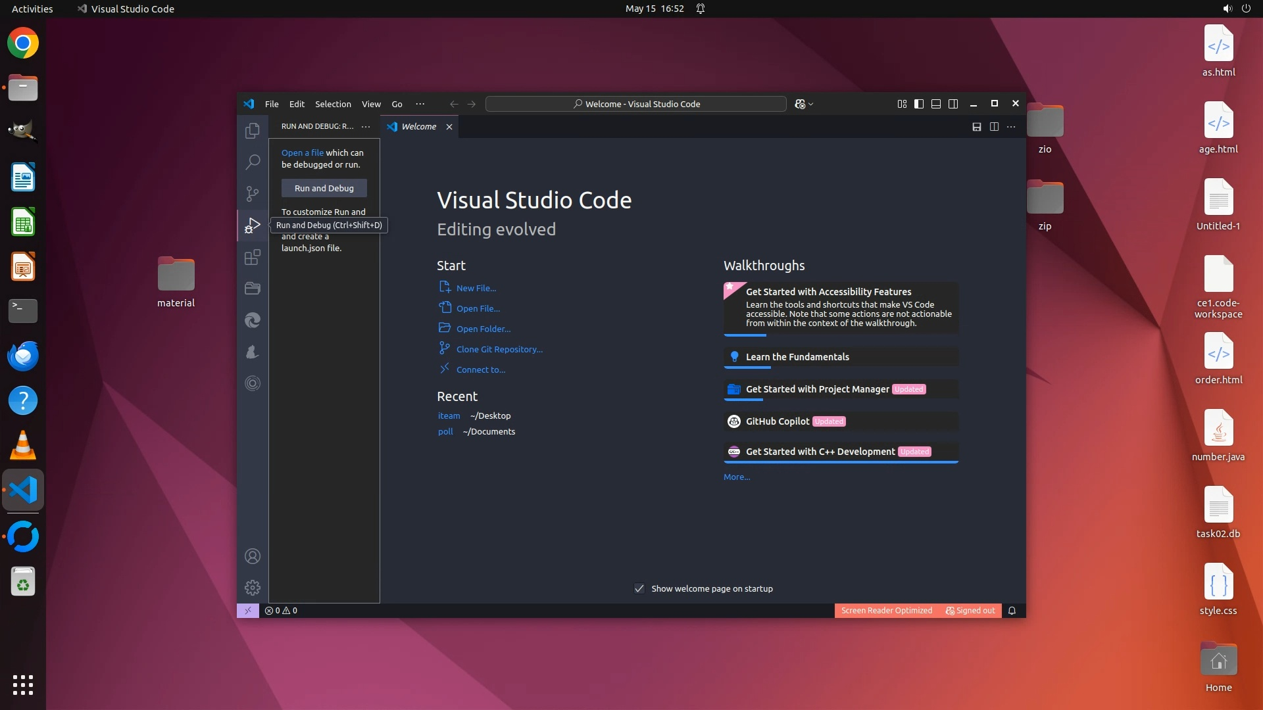Open the Learn the Fundamentals walkthrough

797,357
